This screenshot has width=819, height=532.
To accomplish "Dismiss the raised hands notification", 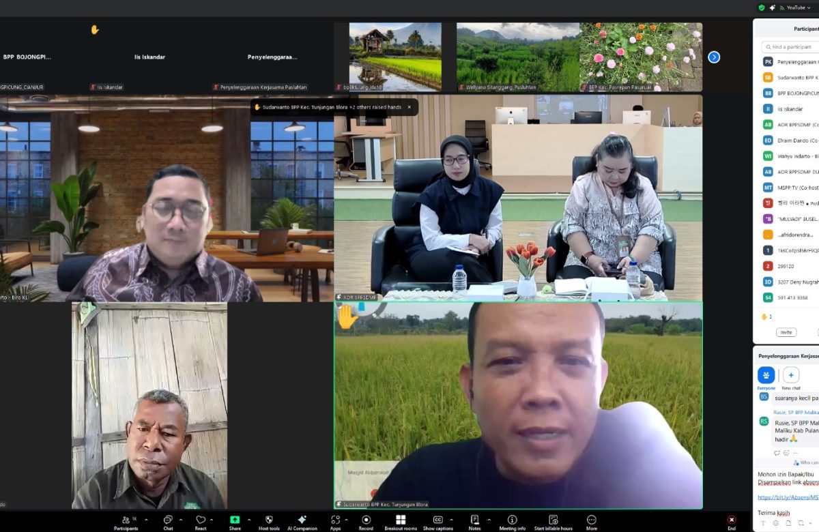I will pos(409,107).
